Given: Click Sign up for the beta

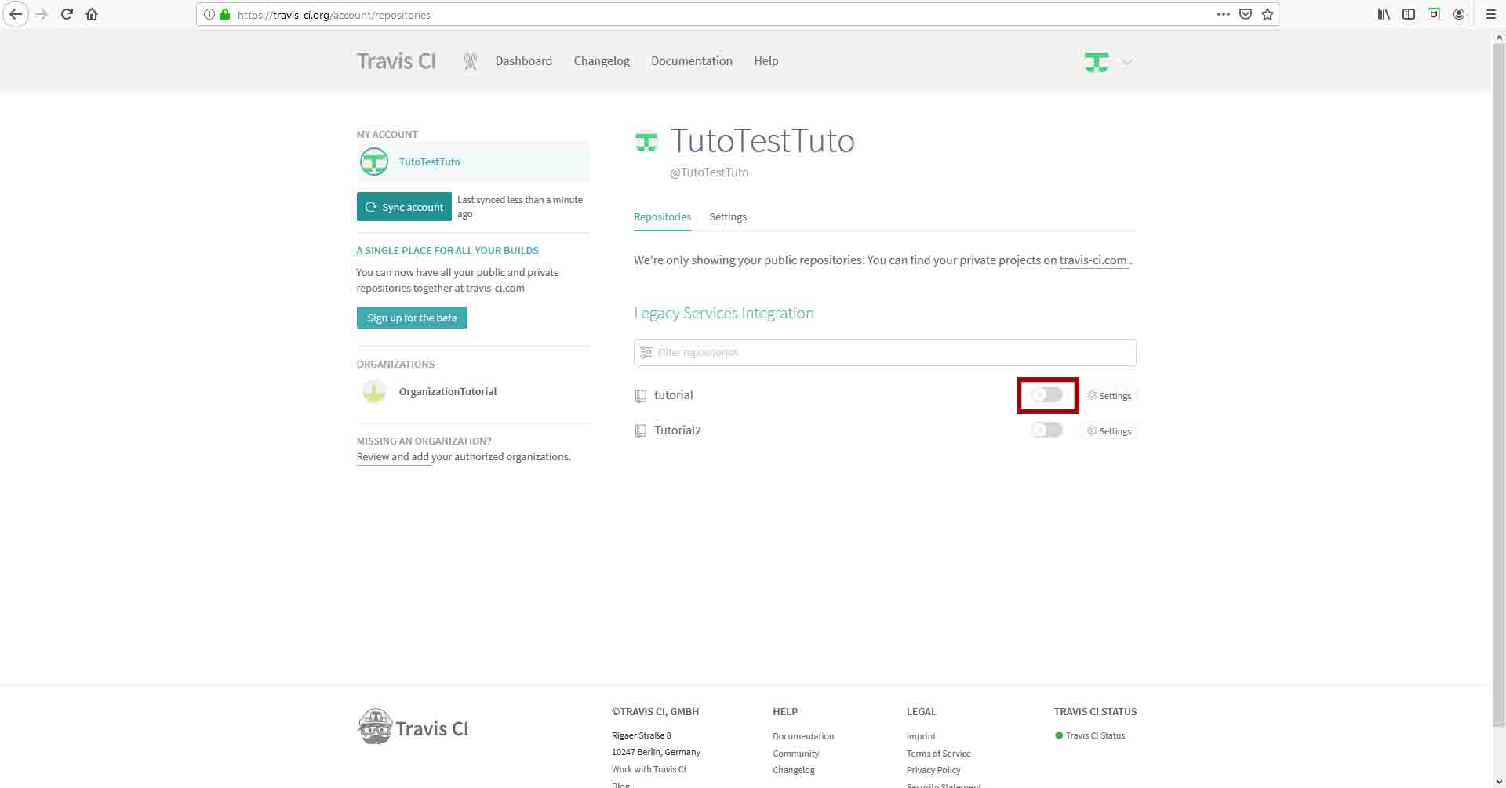Looking at the screenshot, I should coord(412,318).
